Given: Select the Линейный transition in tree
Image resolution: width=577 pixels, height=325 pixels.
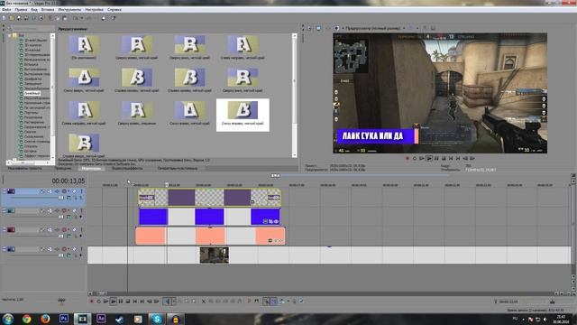Looking at the screenshot, I should [x=32, y=93].
